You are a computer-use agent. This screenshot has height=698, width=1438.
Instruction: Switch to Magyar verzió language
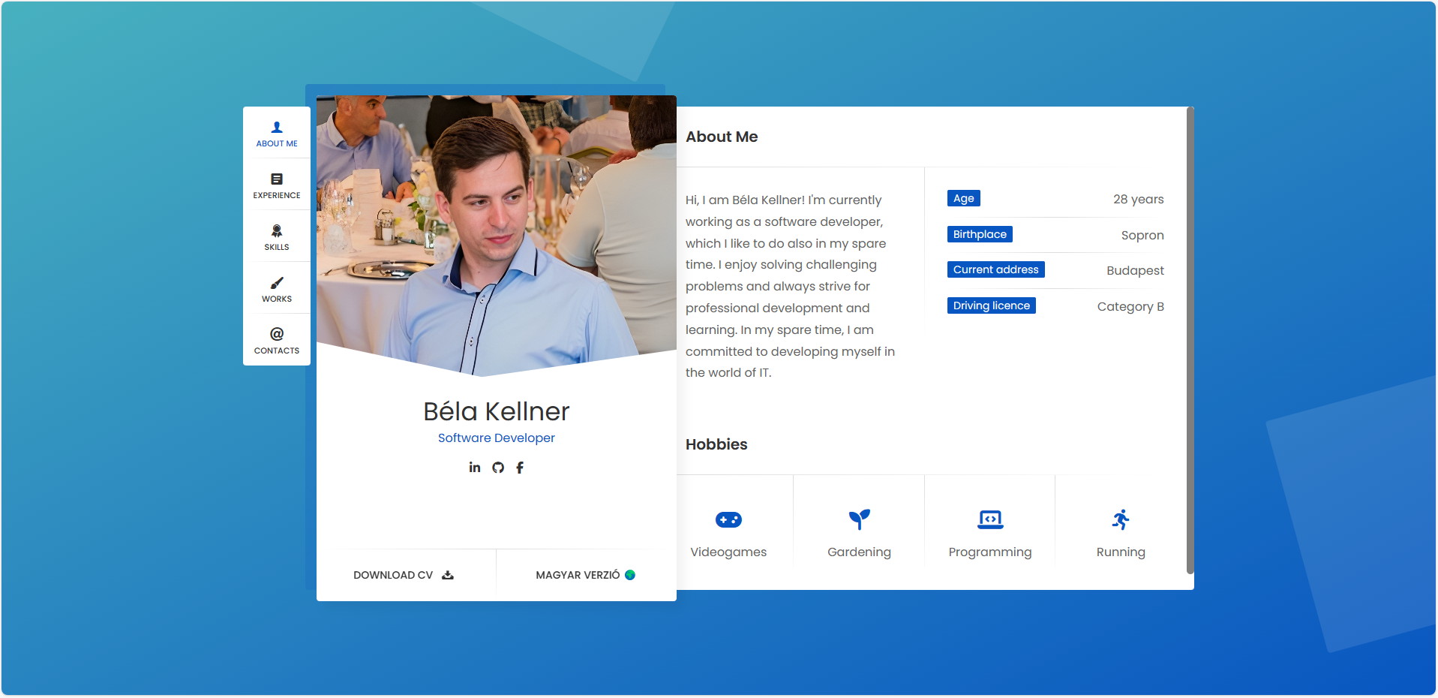point(586,575)
